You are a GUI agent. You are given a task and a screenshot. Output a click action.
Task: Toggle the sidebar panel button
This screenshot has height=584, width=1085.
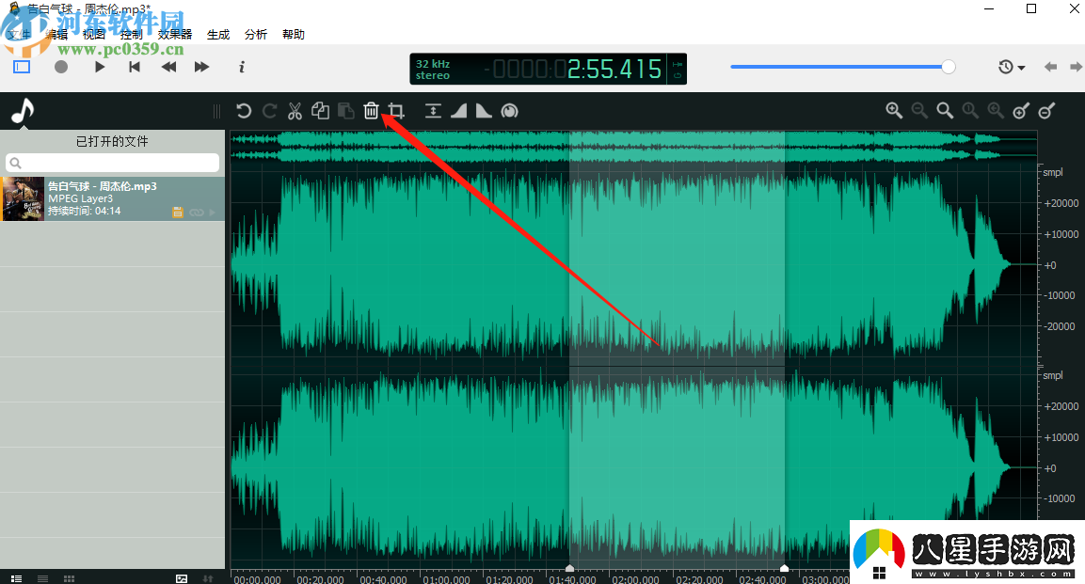click(22, 67)
